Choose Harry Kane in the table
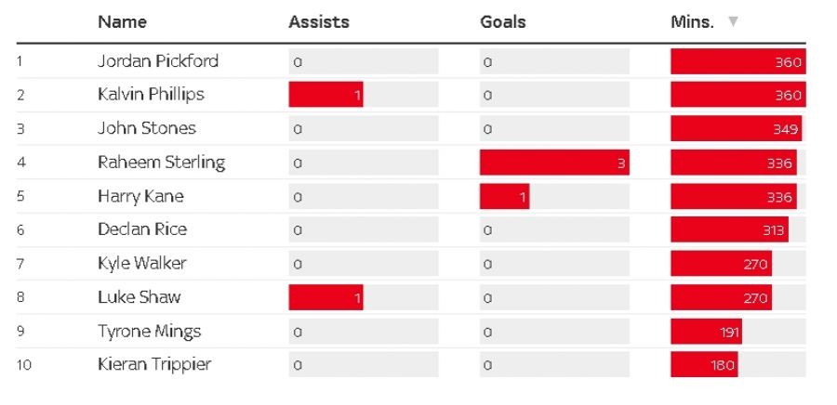837x405 pixels. point(140,196)
